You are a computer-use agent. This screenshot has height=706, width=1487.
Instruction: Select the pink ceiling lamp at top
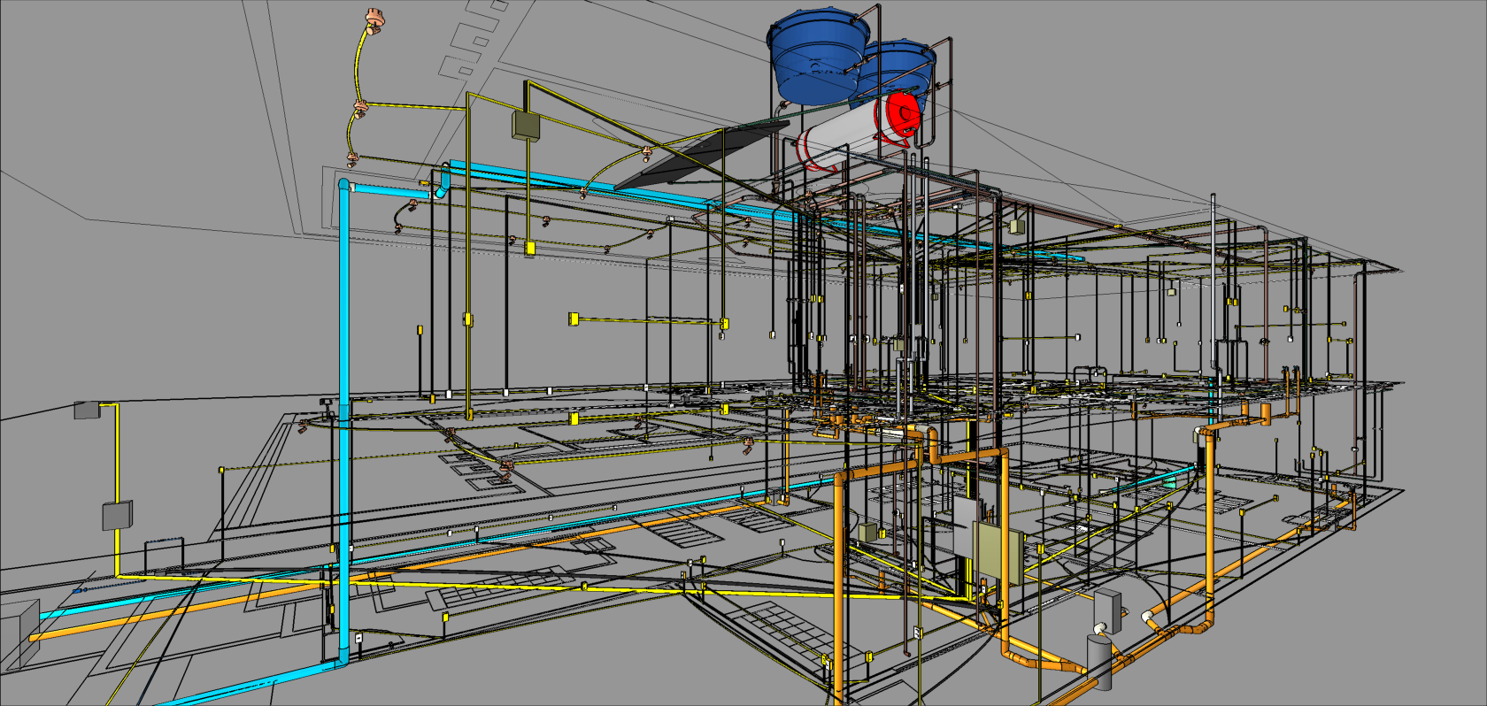[x=373, y=20]
